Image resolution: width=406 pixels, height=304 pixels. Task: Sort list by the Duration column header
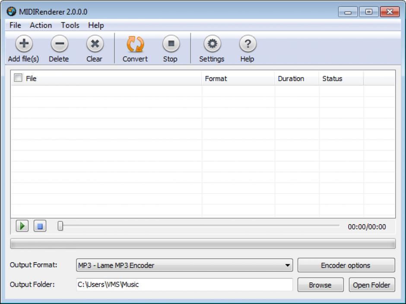point(291,78)
